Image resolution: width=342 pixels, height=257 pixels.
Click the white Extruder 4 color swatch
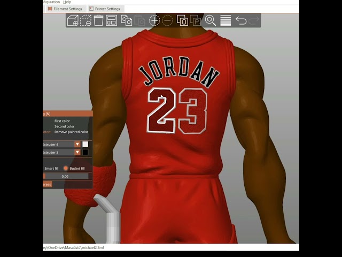pos(85,144)
